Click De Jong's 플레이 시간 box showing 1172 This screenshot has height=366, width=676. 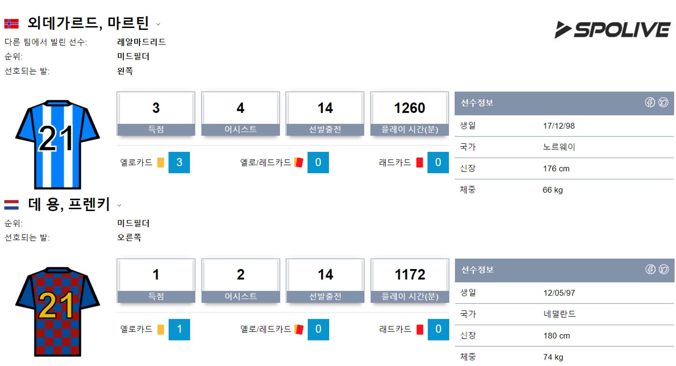[x=410, y=280]
